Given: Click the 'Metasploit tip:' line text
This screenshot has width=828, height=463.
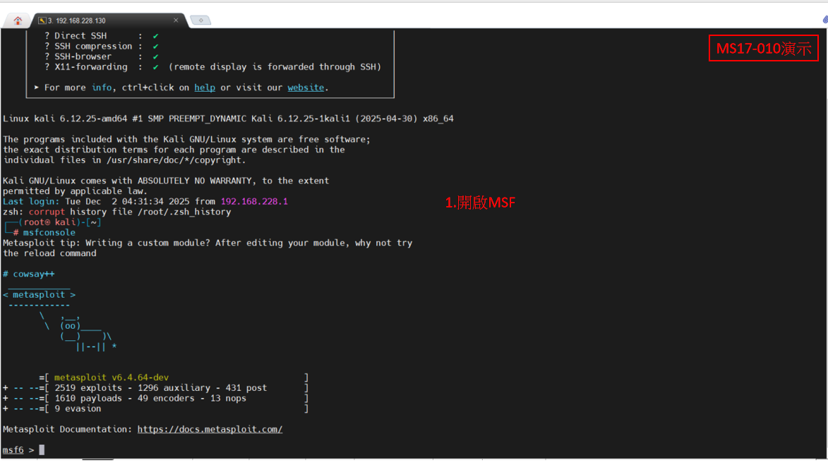Looking at the screenshot, I should pyautogui.click(x=208, y=243).
